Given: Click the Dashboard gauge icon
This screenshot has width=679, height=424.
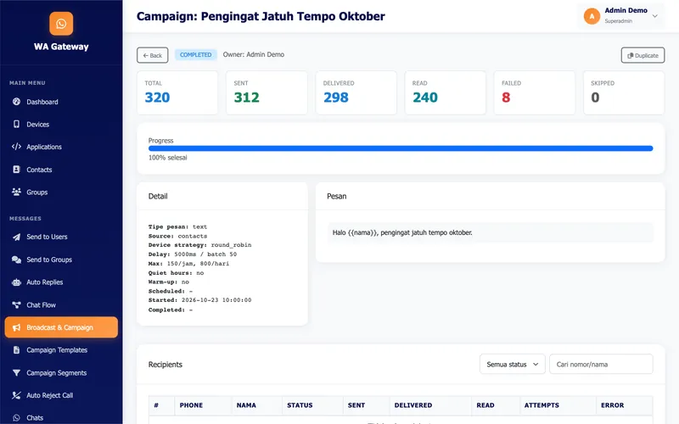Looking at the screenshot, I should (x=16, y=102).
